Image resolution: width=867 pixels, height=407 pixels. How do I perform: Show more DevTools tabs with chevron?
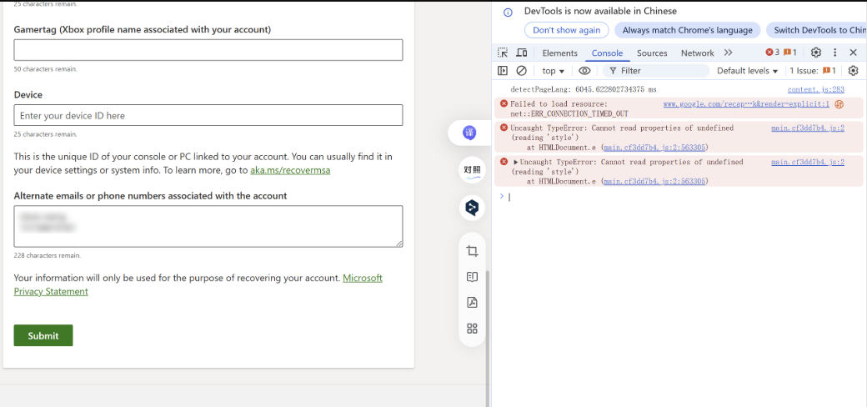point(729,53)
